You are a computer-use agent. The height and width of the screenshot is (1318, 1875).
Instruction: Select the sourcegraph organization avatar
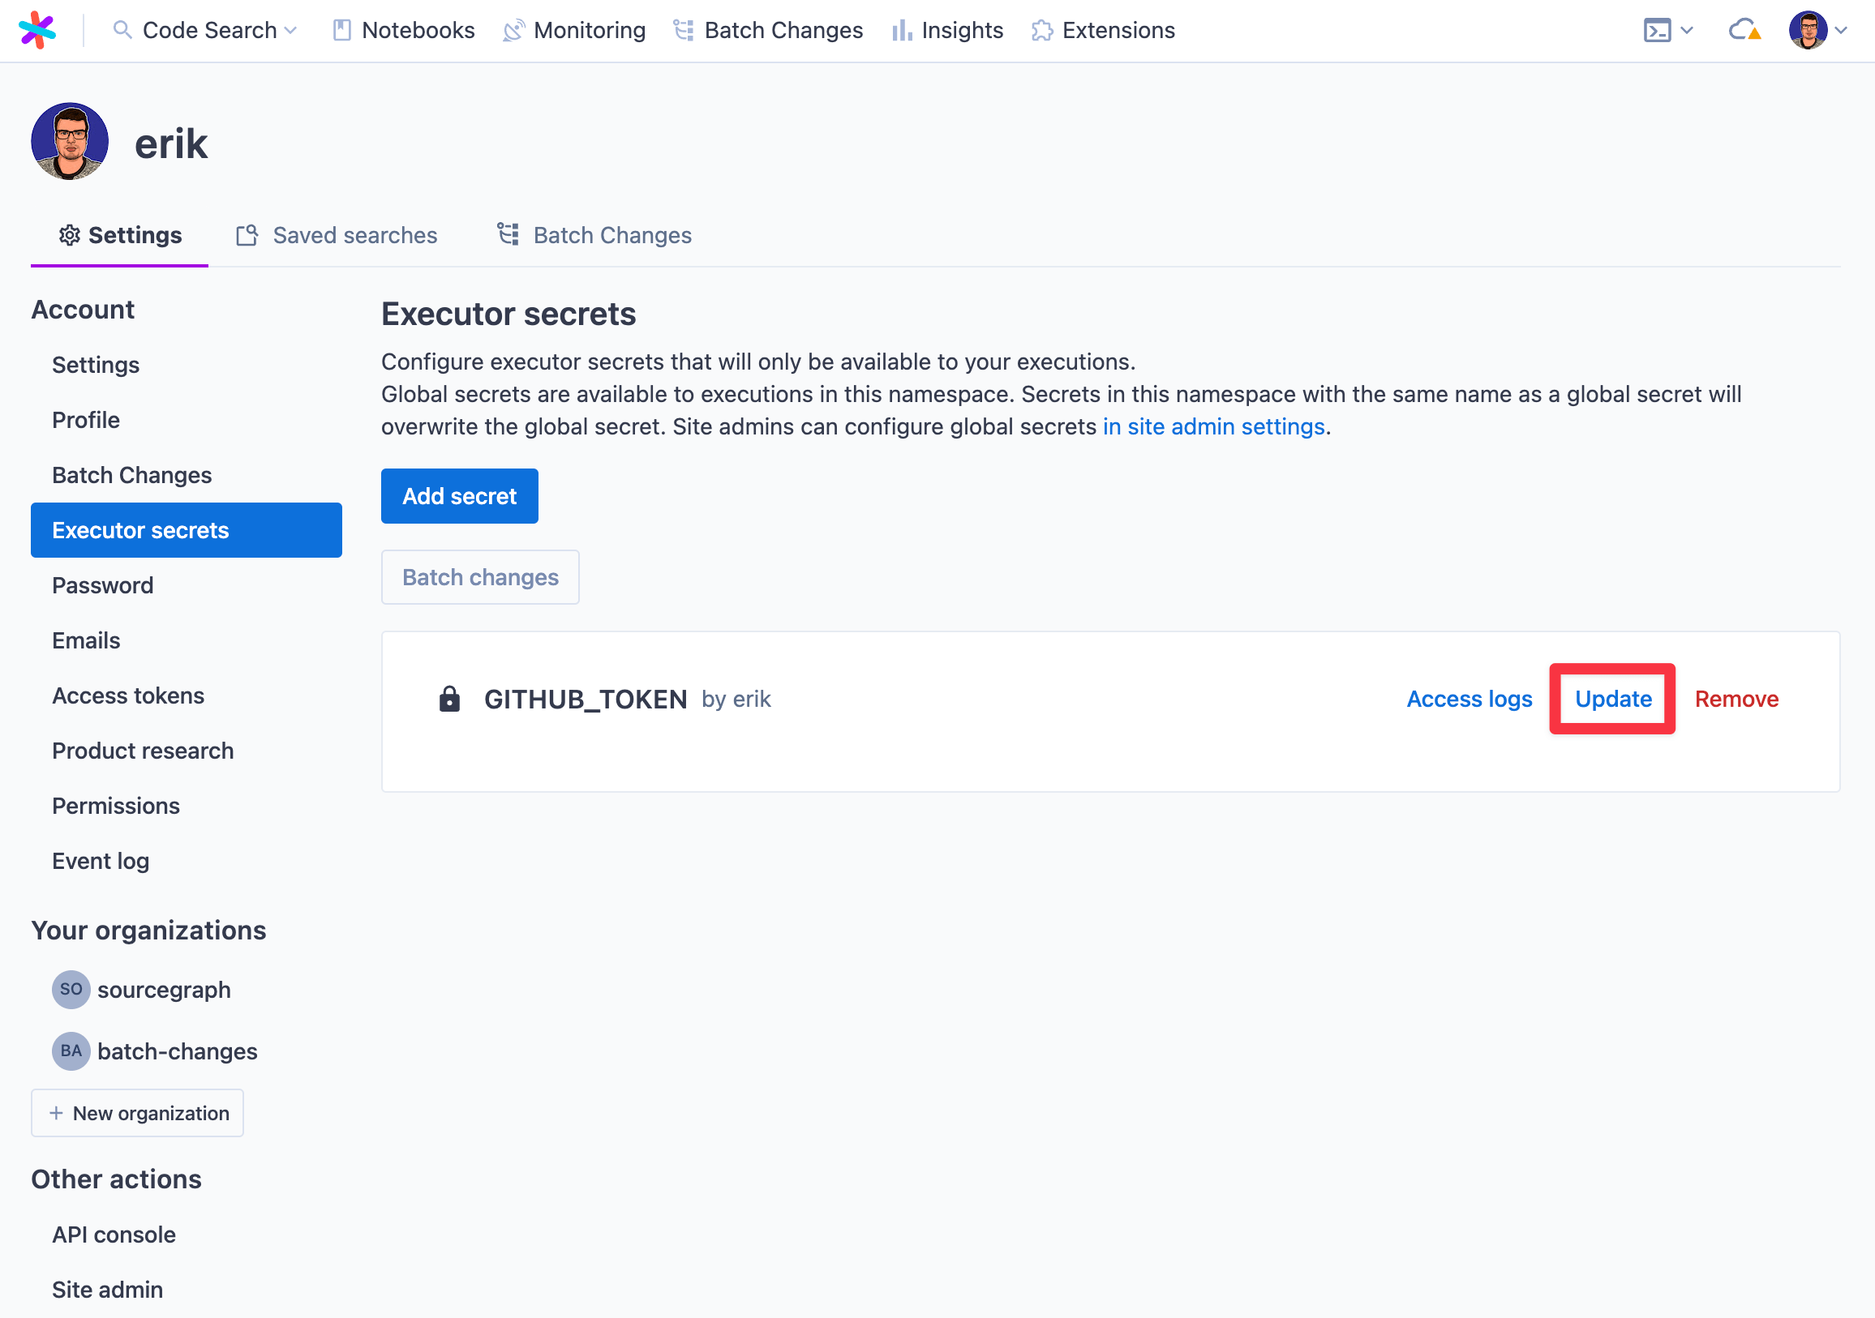pos(71,989)
